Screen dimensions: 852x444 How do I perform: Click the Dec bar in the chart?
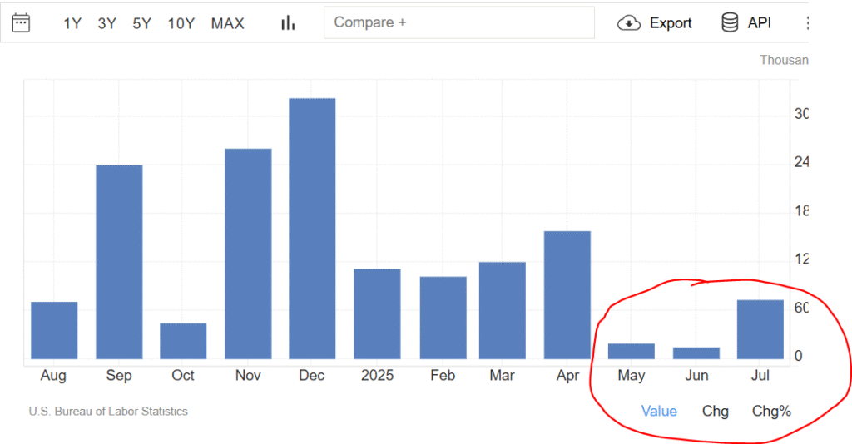(x=312, y=229)
